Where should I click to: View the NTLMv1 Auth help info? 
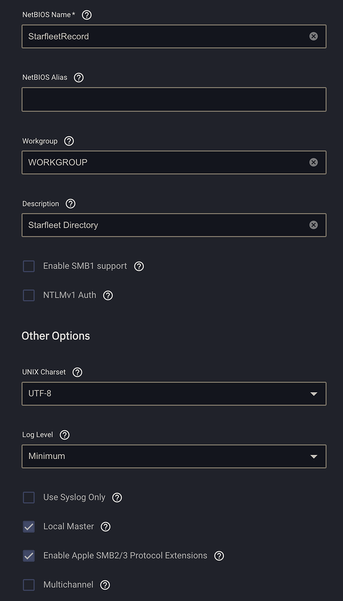tap(108, 295)
